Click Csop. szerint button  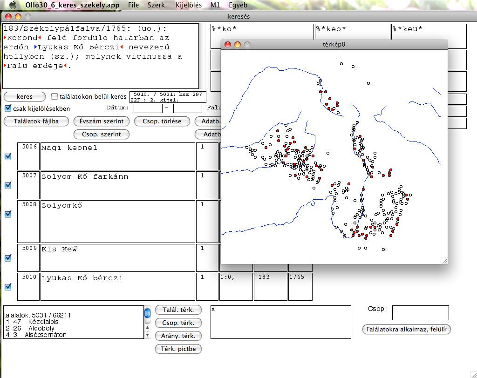coord(101,135)
